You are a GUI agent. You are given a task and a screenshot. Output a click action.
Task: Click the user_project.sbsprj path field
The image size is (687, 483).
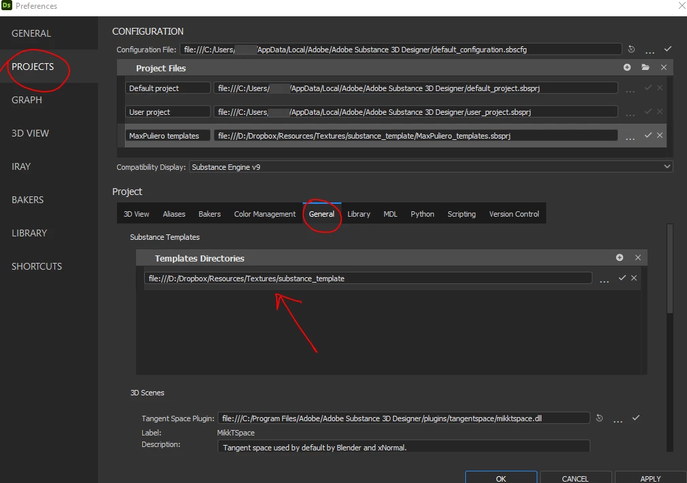coord(416,112)
